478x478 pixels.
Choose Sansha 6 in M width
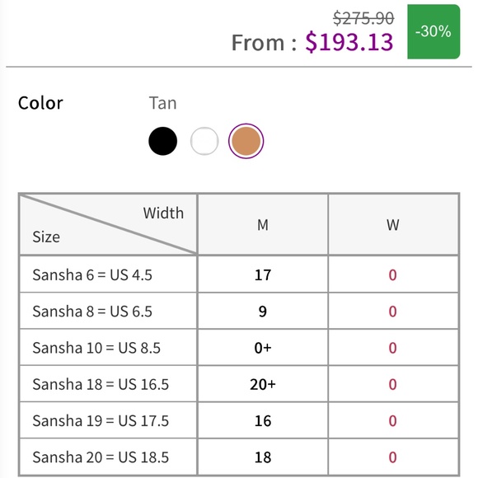pos(263,274)
